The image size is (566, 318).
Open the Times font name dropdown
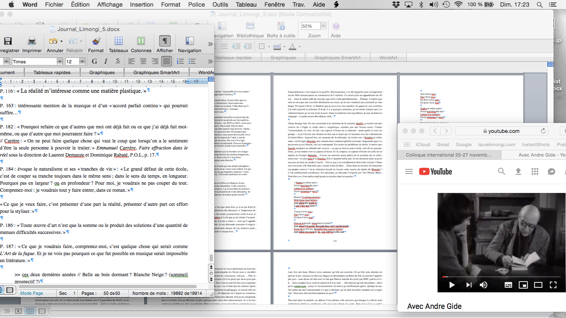(59, 62)
